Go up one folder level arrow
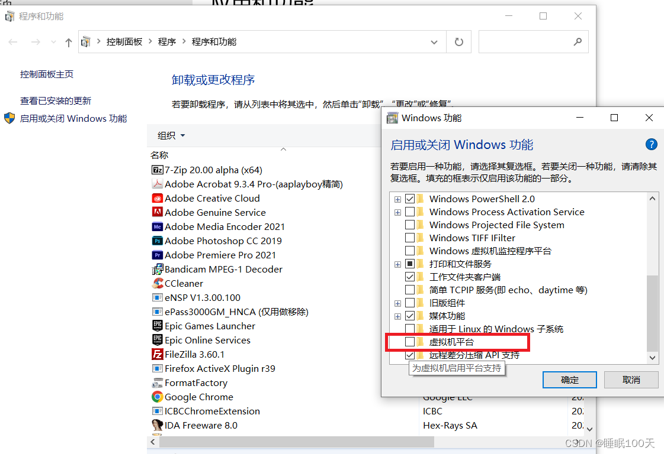The height and width of the screenshot is (454, 664). point(68,42)
